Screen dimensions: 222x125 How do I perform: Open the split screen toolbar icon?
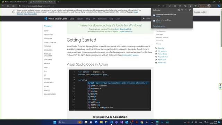tap(175, 6)
